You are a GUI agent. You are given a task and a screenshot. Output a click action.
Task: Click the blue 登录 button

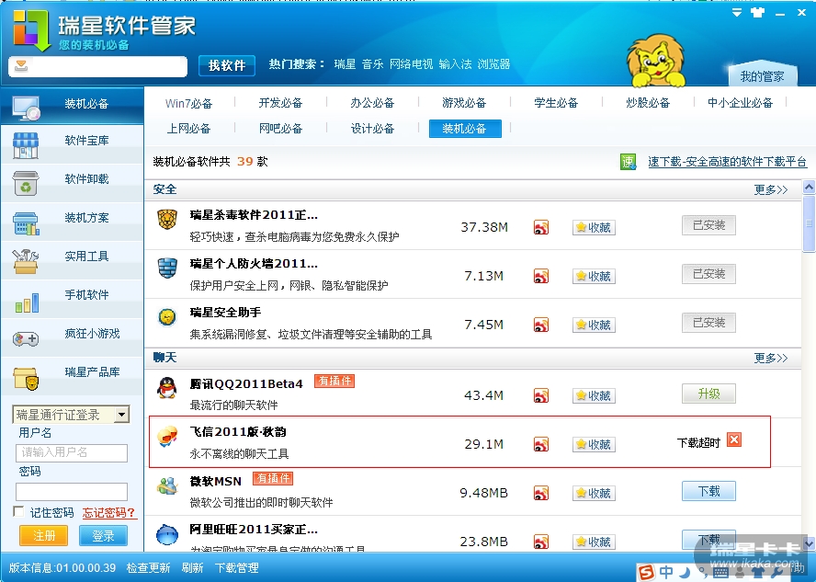[x=103, y=536]
